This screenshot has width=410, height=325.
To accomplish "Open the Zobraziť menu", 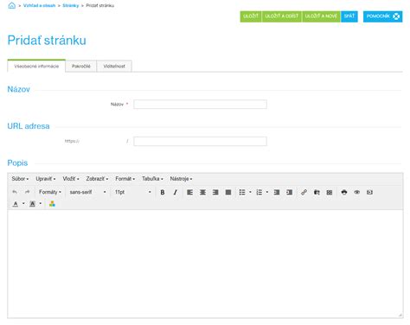I will tap(97, 179).
